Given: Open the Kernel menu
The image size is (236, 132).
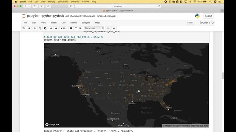Looking at the screenshot, I should [x=74, y=23].
